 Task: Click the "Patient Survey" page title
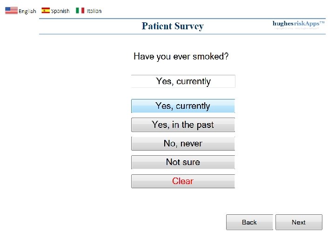(x=173, y=26)
